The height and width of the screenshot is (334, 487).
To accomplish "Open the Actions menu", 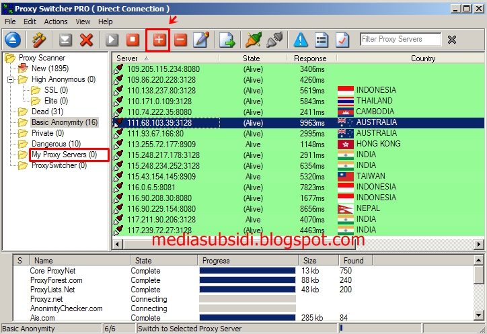I will point(56,22).
